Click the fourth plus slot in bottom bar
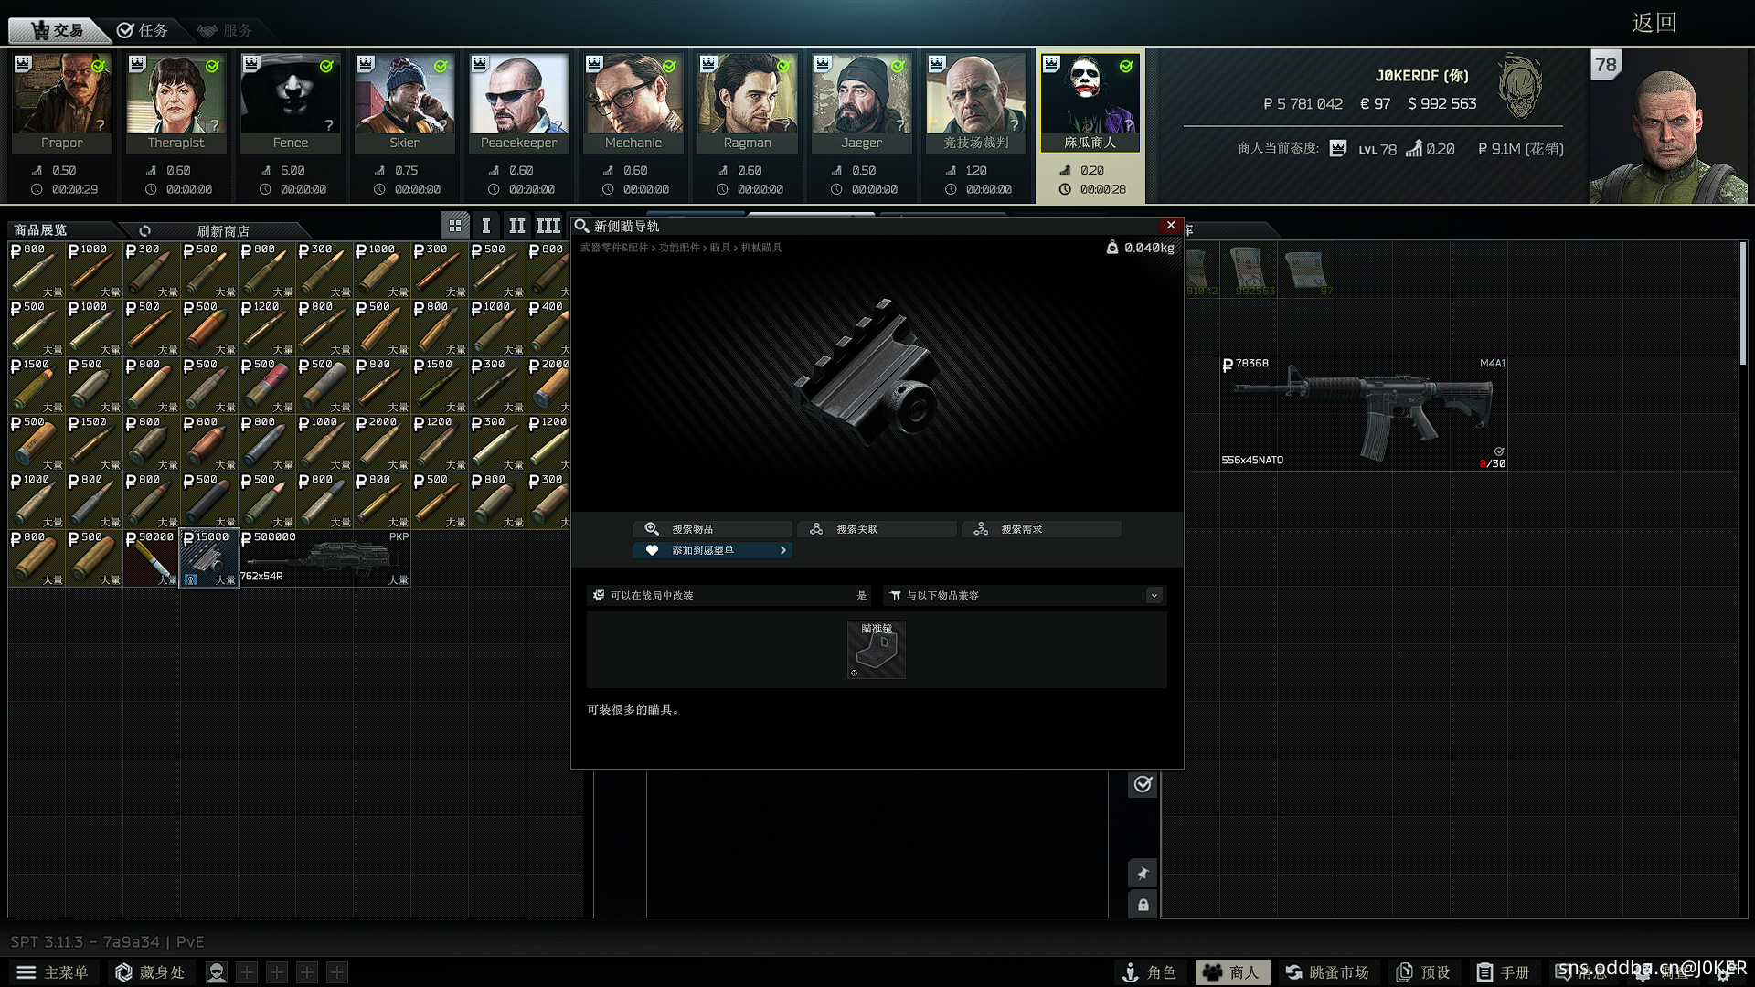Viewport: 1755px width, 987px height. (337, 972)
